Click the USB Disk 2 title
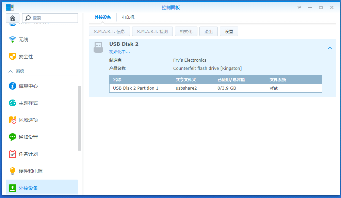 (x=124, y=44)
